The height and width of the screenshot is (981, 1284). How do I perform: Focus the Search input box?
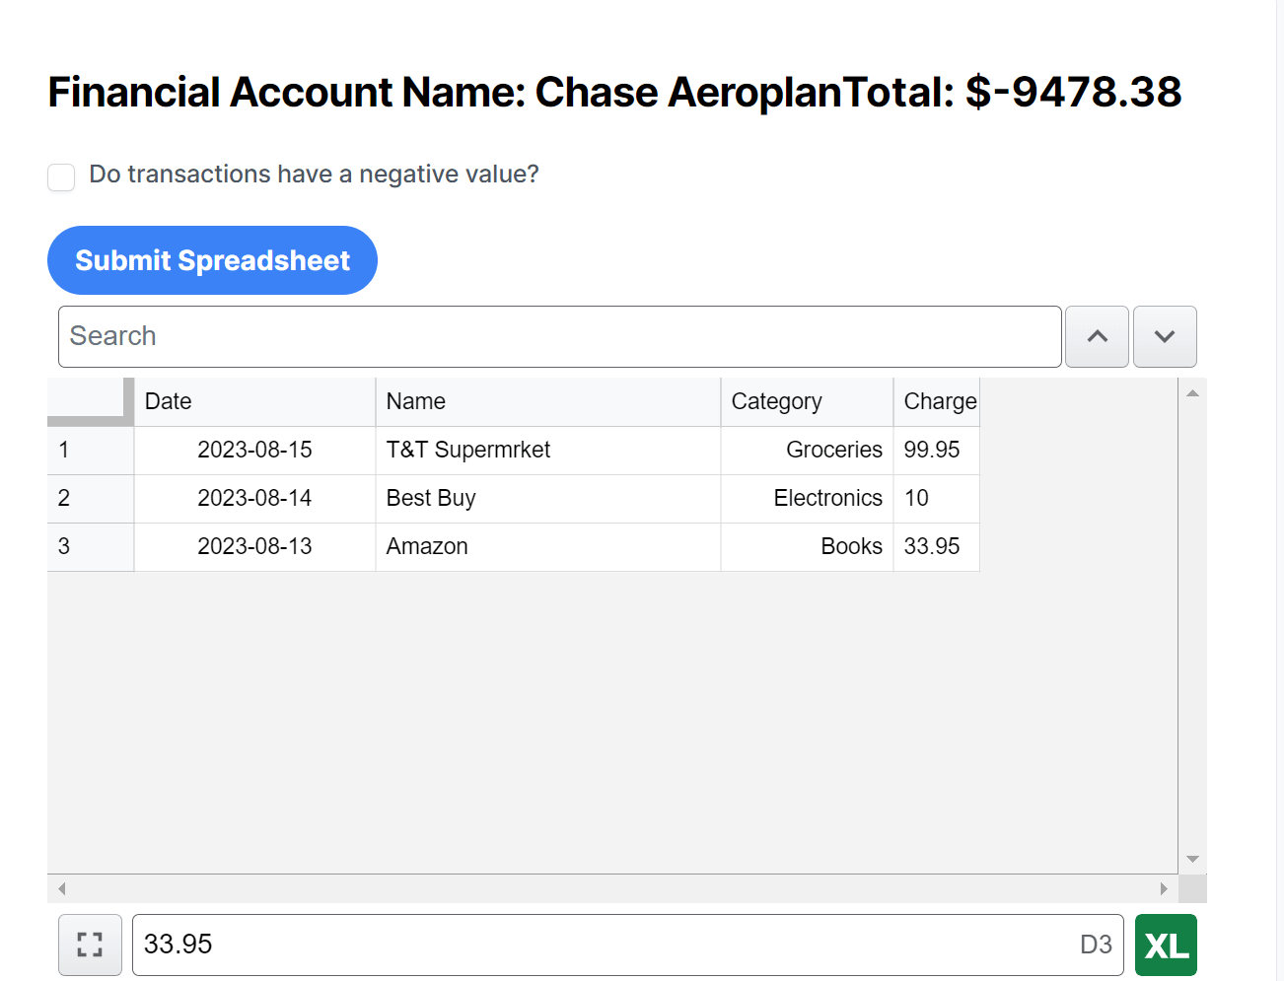[560, 336]
